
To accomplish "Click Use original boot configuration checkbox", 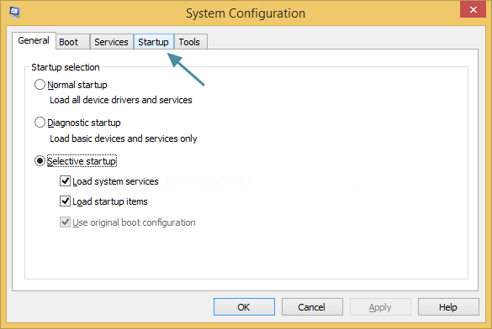I will pos(65,222).
